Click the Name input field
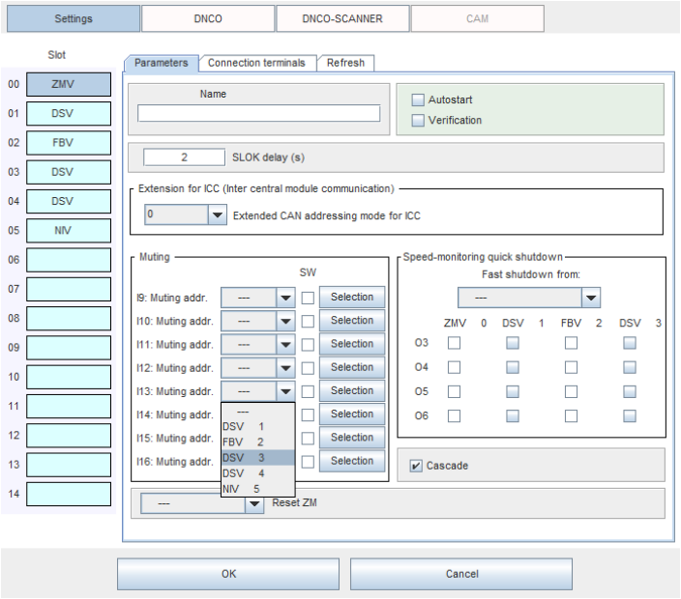Image resolution: width=681 pixels, height=599 pixels. (258, 113)
